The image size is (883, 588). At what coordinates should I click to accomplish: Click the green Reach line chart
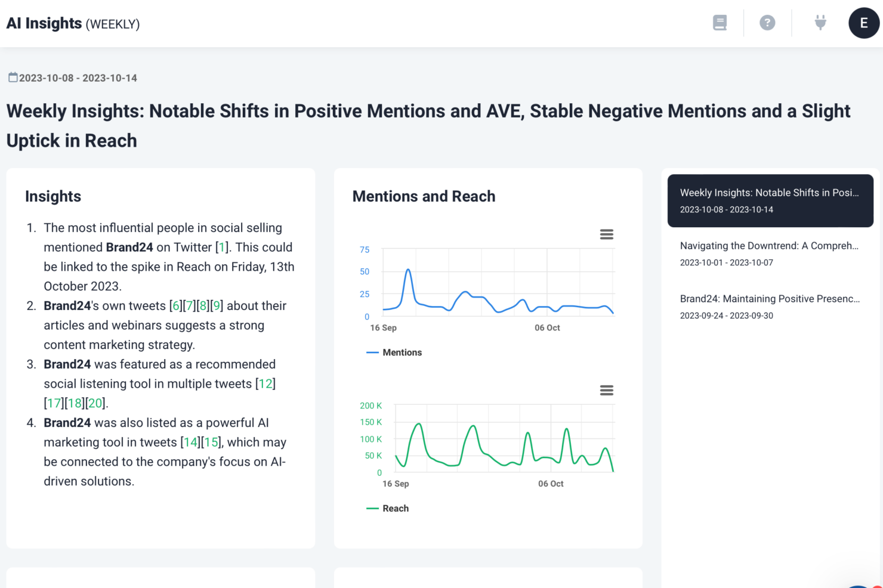click(504, 447)
